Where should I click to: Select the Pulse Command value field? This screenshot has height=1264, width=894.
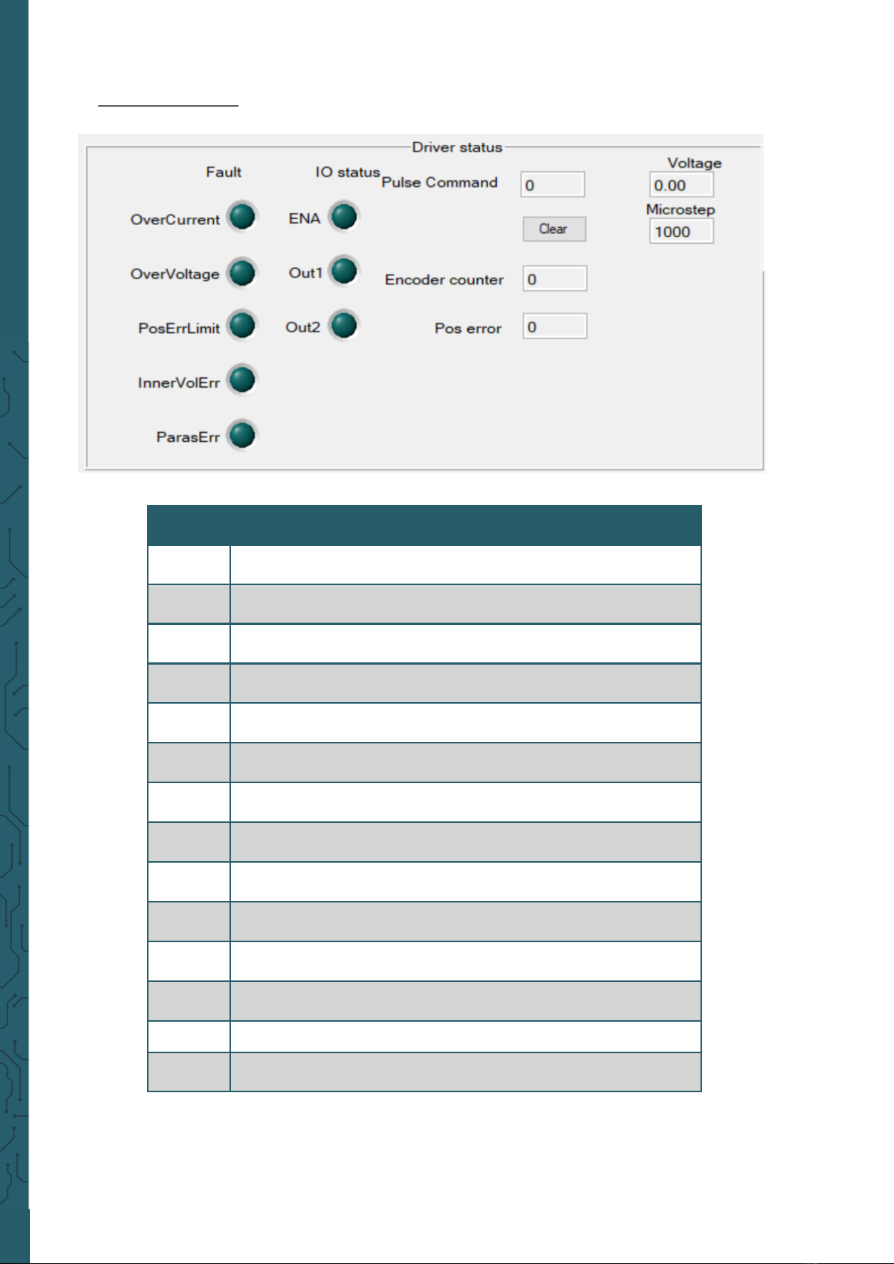pos(553,185)
